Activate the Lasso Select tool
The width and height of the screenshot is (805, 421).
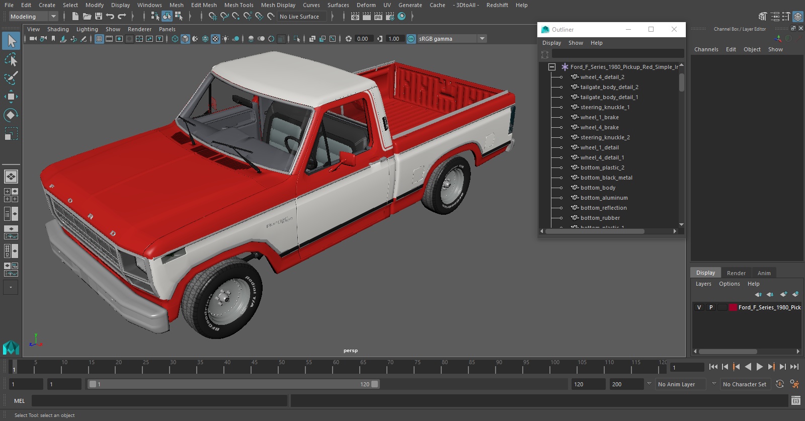[x=11, y=60]
